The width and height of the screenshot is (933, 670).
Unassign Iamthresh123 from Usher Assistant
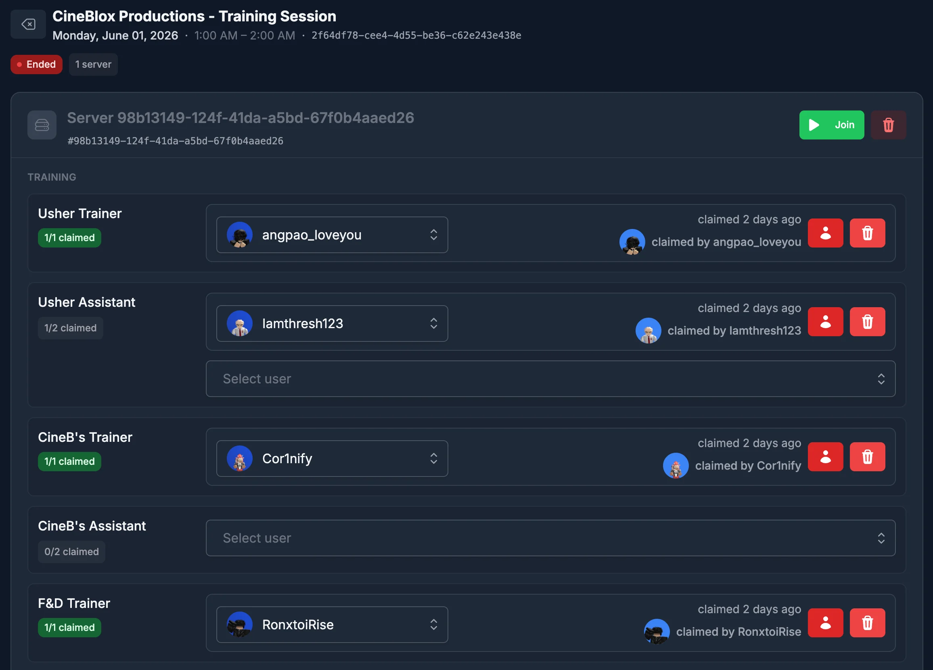(x=825, y=322)
